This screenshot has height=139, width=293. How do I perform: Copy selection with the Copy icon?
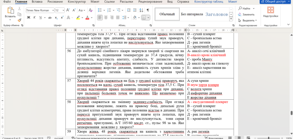[x=19, y=14]
